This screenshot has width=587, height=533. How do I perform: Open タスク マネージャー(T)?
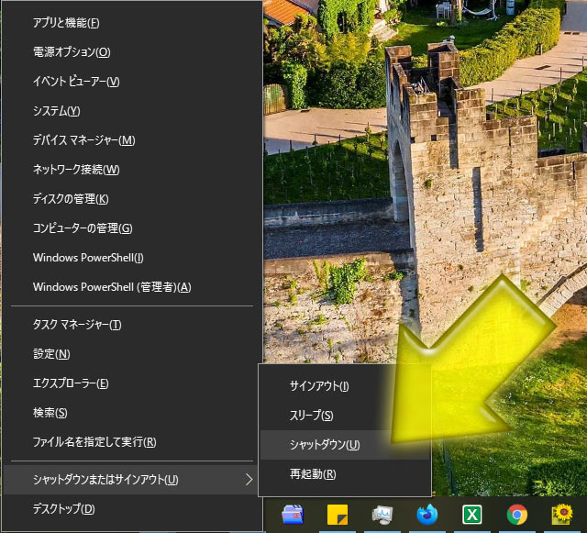(132, 325)
